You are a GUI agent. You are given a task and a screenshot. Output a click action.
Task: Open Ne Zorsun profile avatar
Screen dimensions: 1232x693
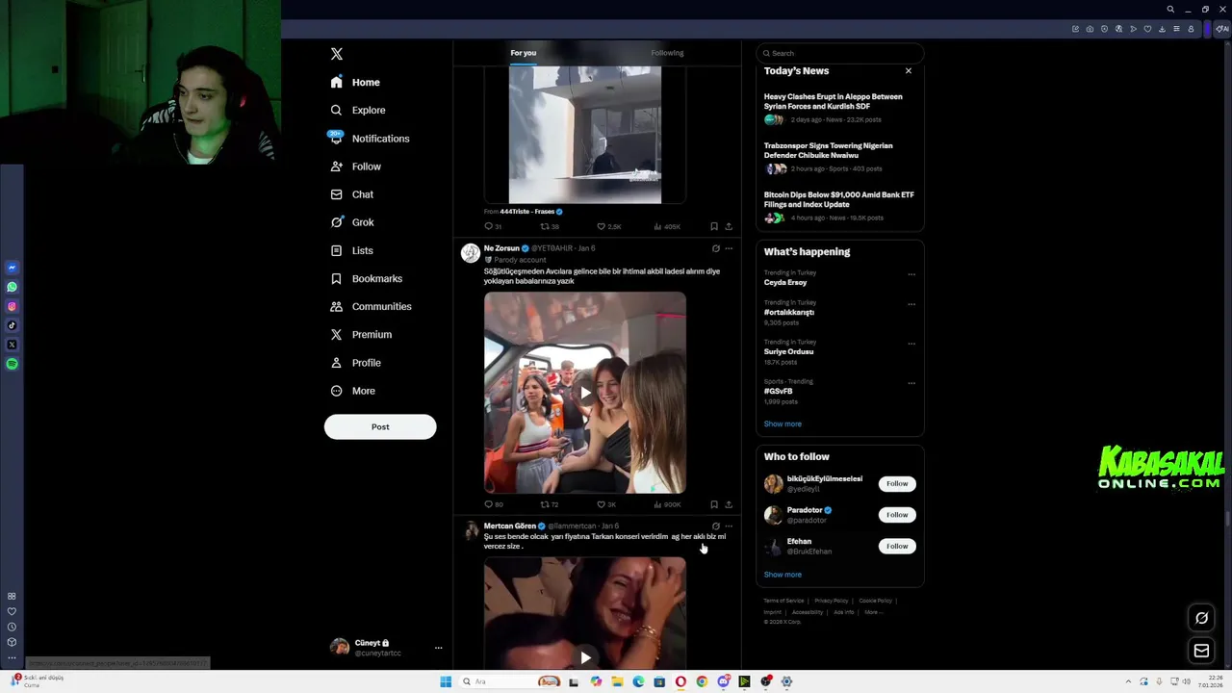click(470, 253)
